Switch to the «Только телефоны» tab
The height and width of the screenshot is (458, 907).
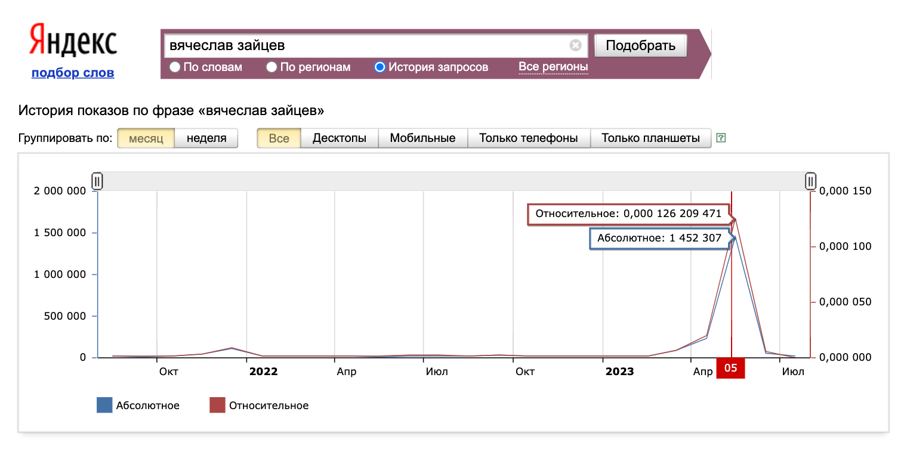(x=529, y=138)
